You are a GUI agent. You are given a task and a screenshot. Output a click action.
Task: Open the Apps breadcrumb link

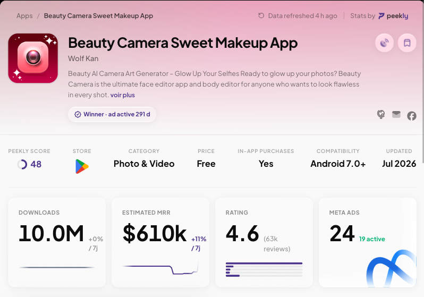pyautogui.click(x=24, y=16)
